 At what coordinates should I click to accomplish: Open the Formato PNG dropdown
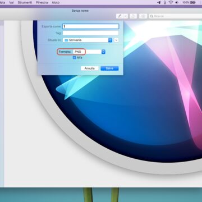(x=89, y=52)
